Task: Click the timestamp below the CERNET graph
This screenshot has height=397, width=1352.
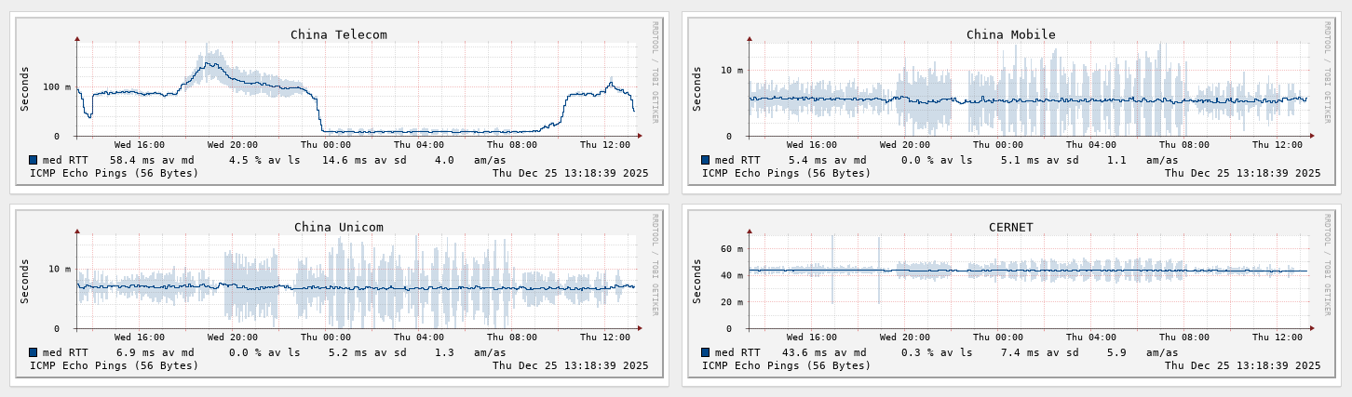Action: coord(1242,365)
